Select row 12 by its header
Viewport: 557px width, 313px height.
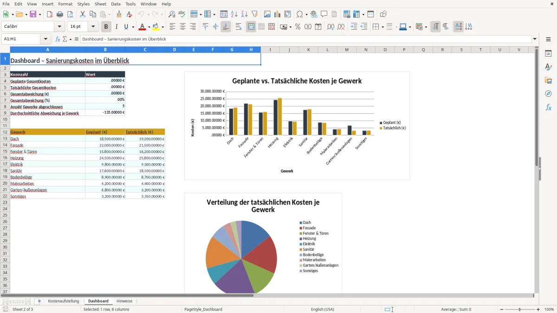(x=5, y=132)
